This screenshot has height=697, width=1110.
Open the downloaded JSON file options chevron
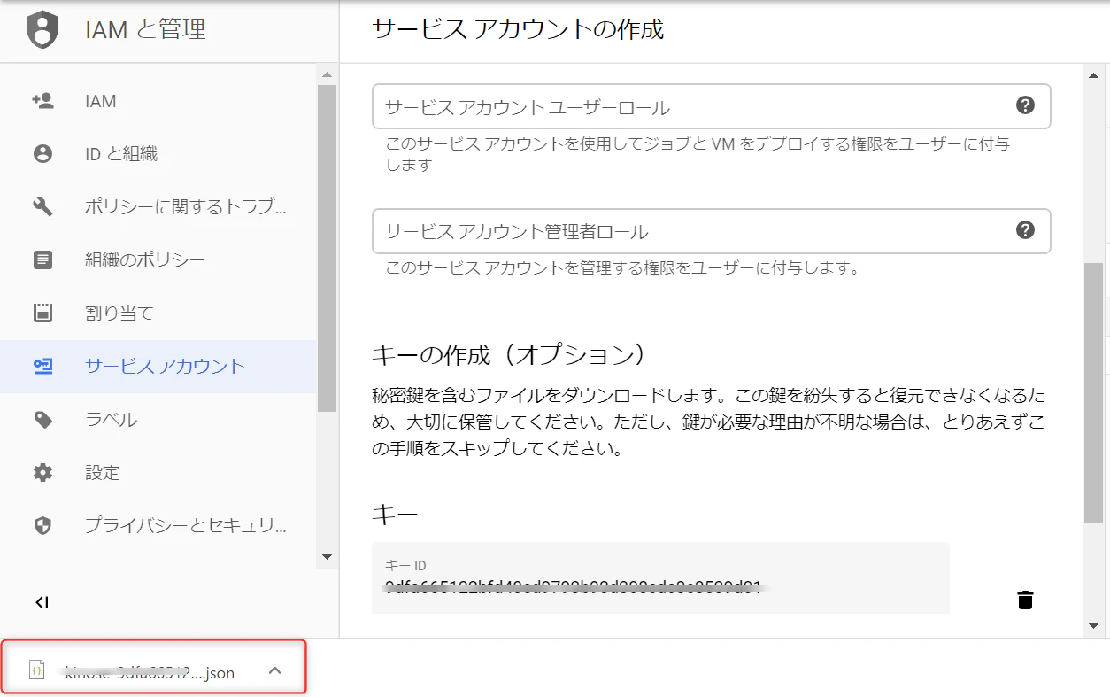(275, 670)
